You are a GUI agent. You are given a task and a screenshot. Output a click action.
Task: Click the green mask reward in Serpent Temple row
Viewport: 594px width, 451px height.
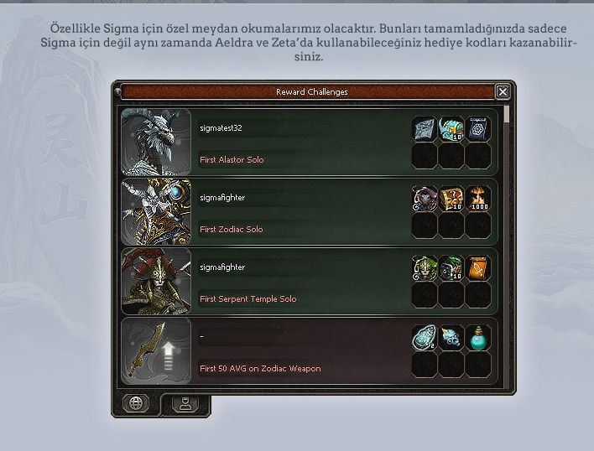(x=425, y=268)
